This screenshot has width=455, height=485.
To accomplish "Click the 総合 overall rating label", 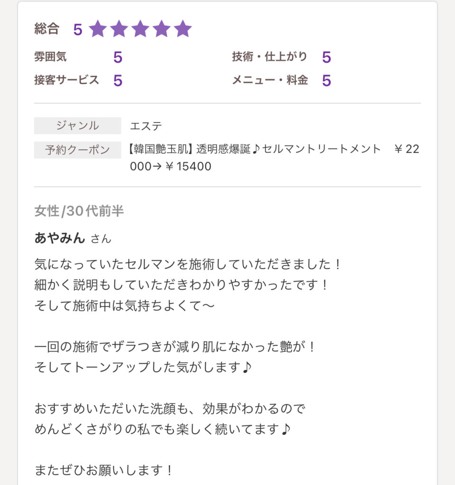I will [46, 29].
